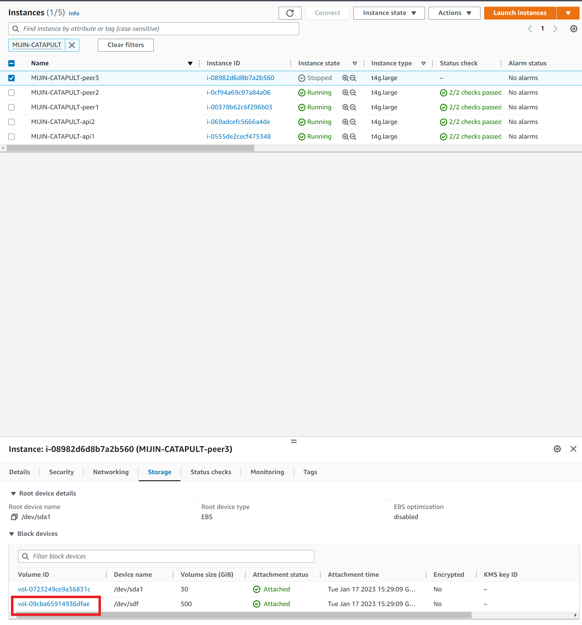Zoom out filter on peer1 Running state
Viewport: 582px width, 625px height.
[x=353, y=107]
